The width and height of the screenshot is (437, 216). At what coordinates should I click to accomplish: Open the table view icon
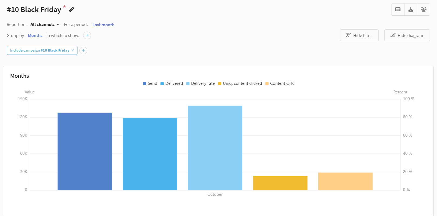398,9
